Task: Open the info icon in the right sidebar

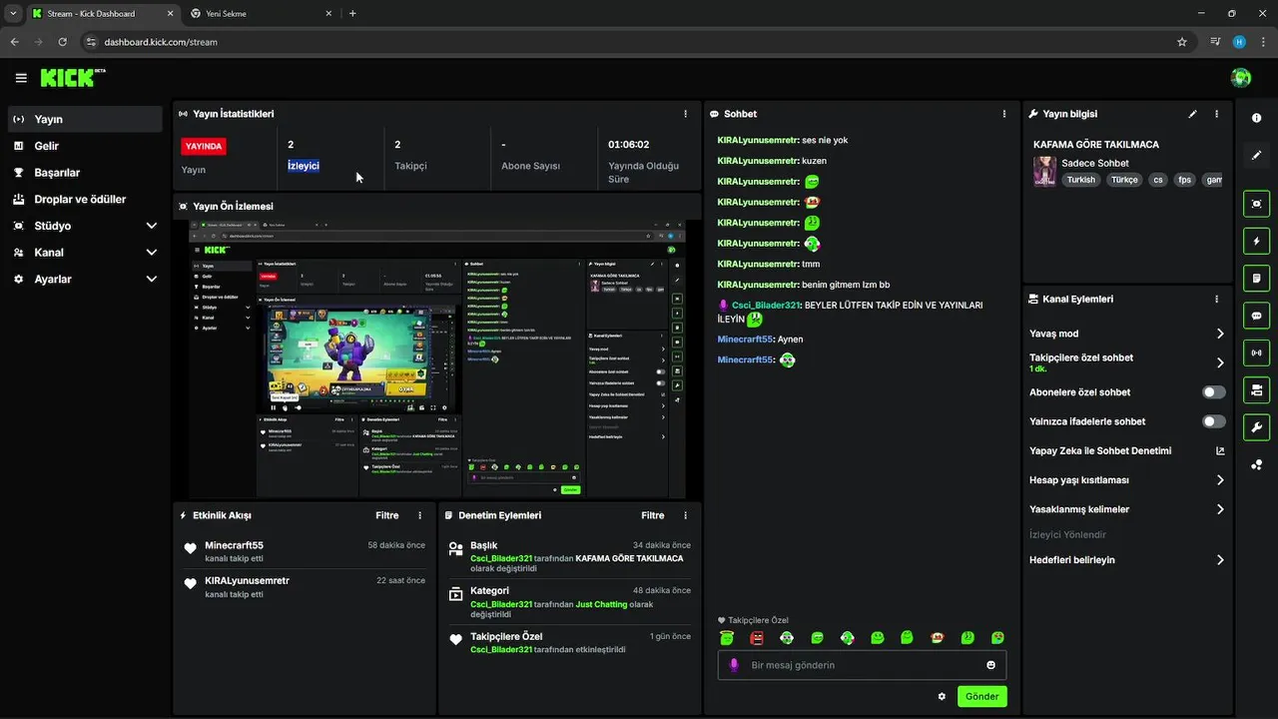Action: click(1256, 118)
